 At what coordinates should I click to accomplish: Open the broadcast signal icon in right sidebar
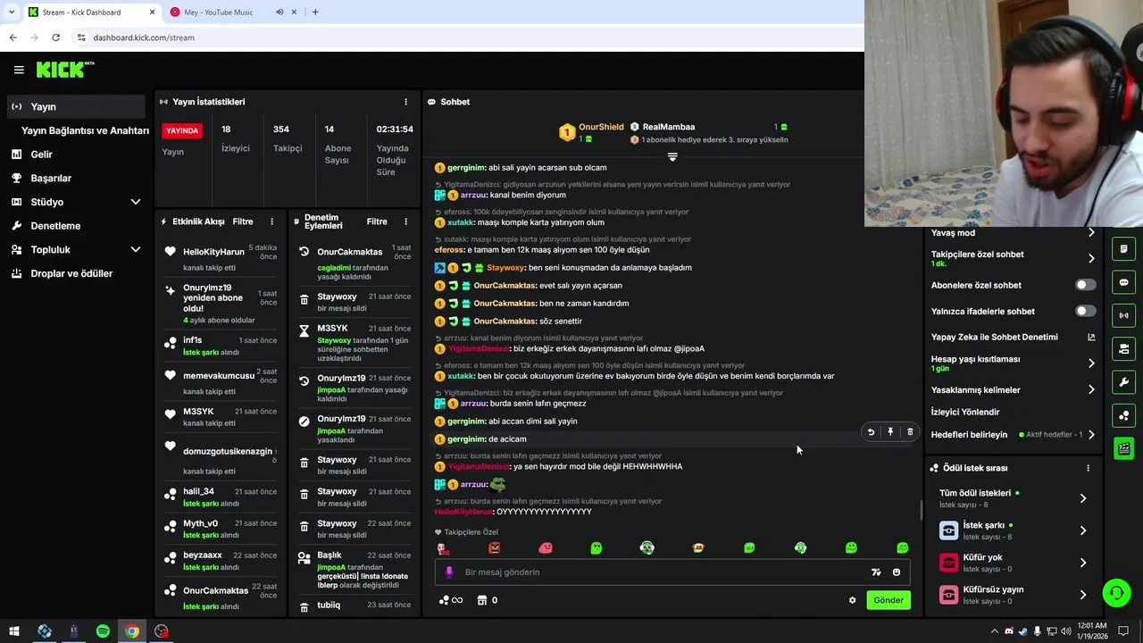click(x=1124, y=315)
